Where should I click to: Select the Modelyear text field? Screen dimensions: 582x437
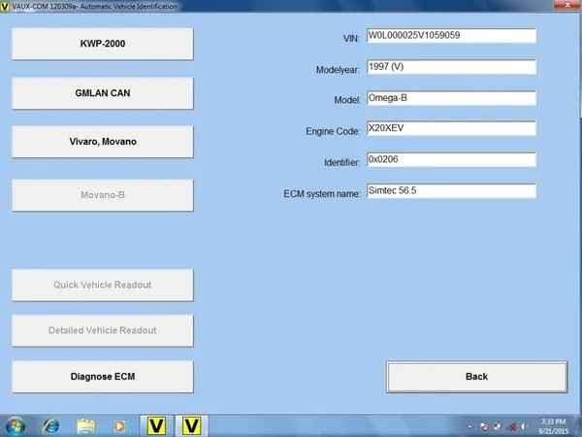[x=450, y=68]
